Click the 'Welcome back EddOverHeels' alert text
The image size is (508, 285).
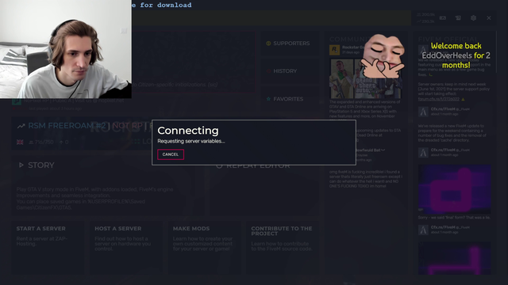[456, 55]
